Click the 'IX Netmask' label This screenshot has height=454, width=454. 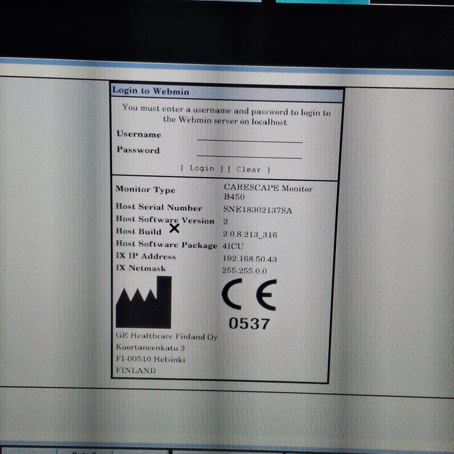(141, 268)
